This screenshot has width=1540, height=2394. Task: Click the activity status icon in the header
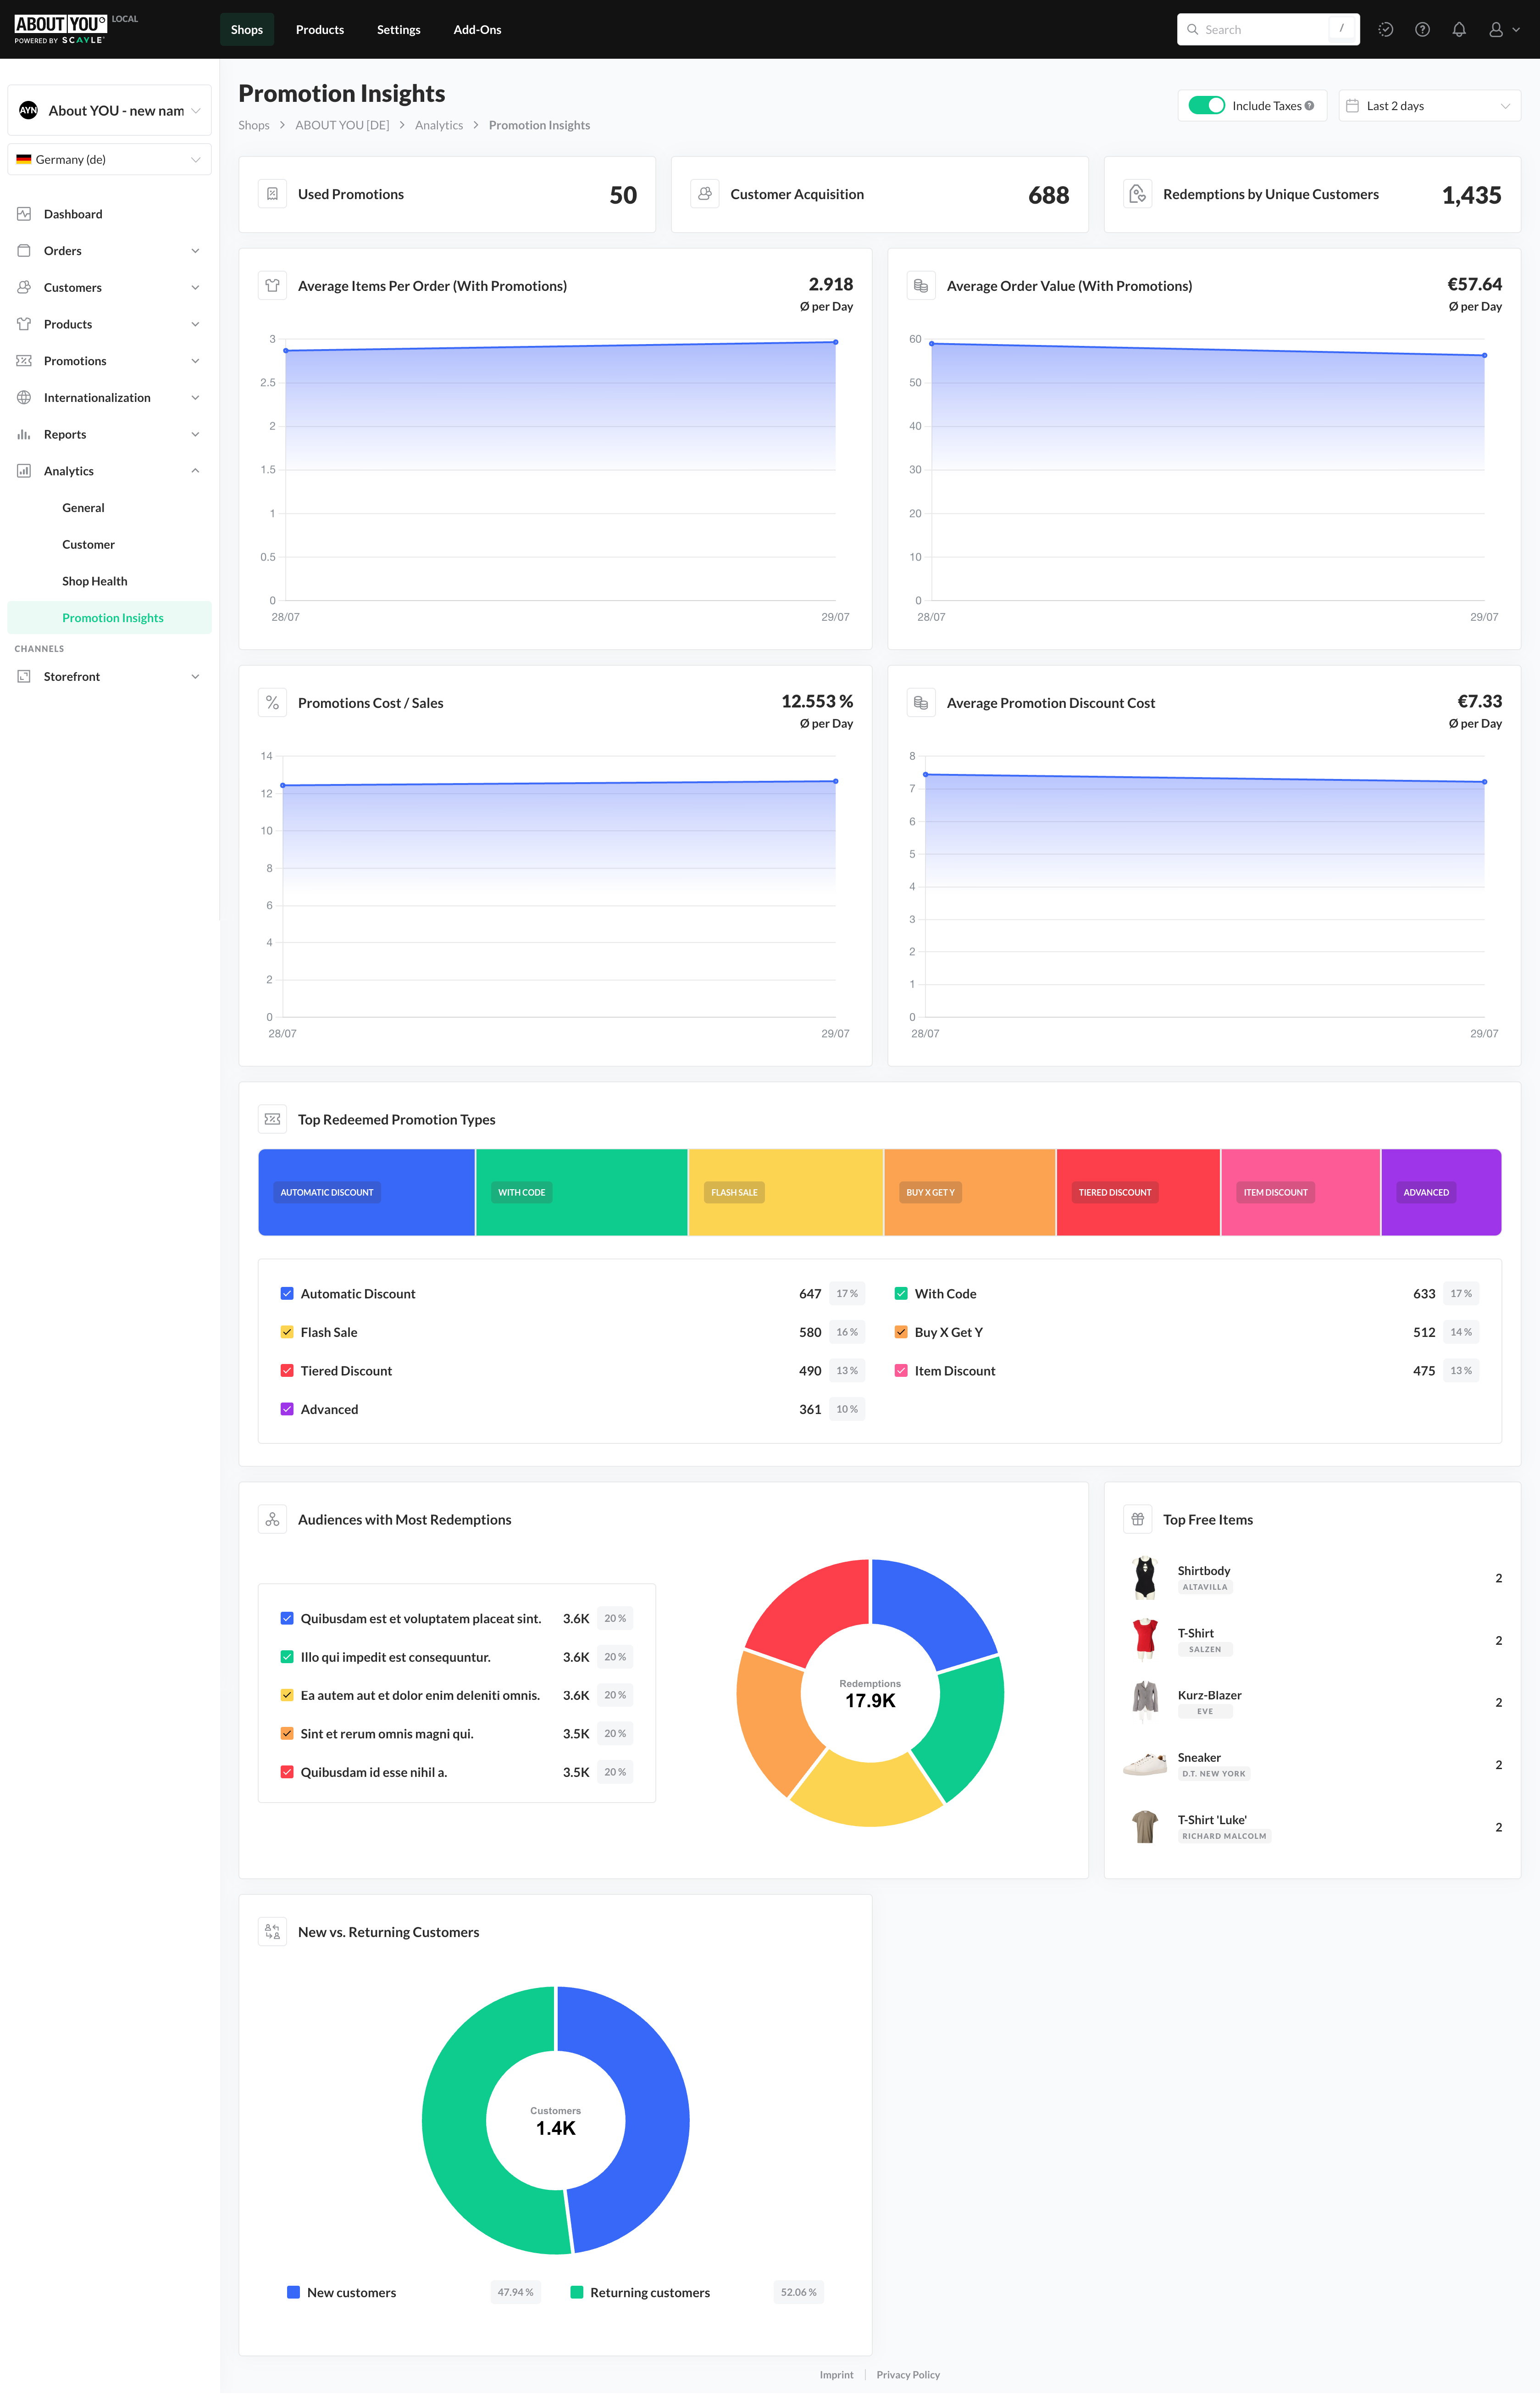pyautogui.click(x=1385, y=30)
